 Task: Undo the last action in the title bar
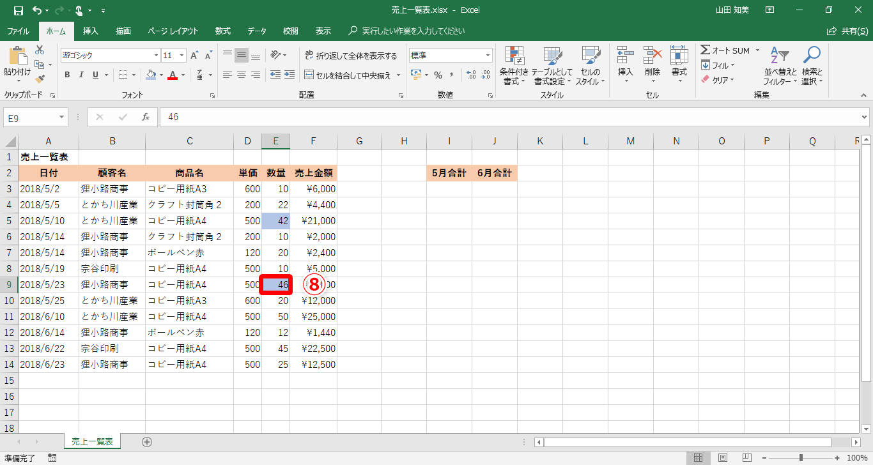click(37, 10)
